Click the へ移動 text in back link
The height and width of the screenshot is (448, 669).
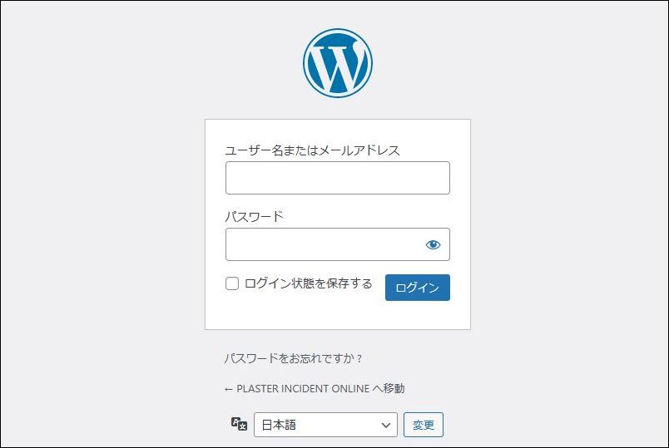(389, 389)
